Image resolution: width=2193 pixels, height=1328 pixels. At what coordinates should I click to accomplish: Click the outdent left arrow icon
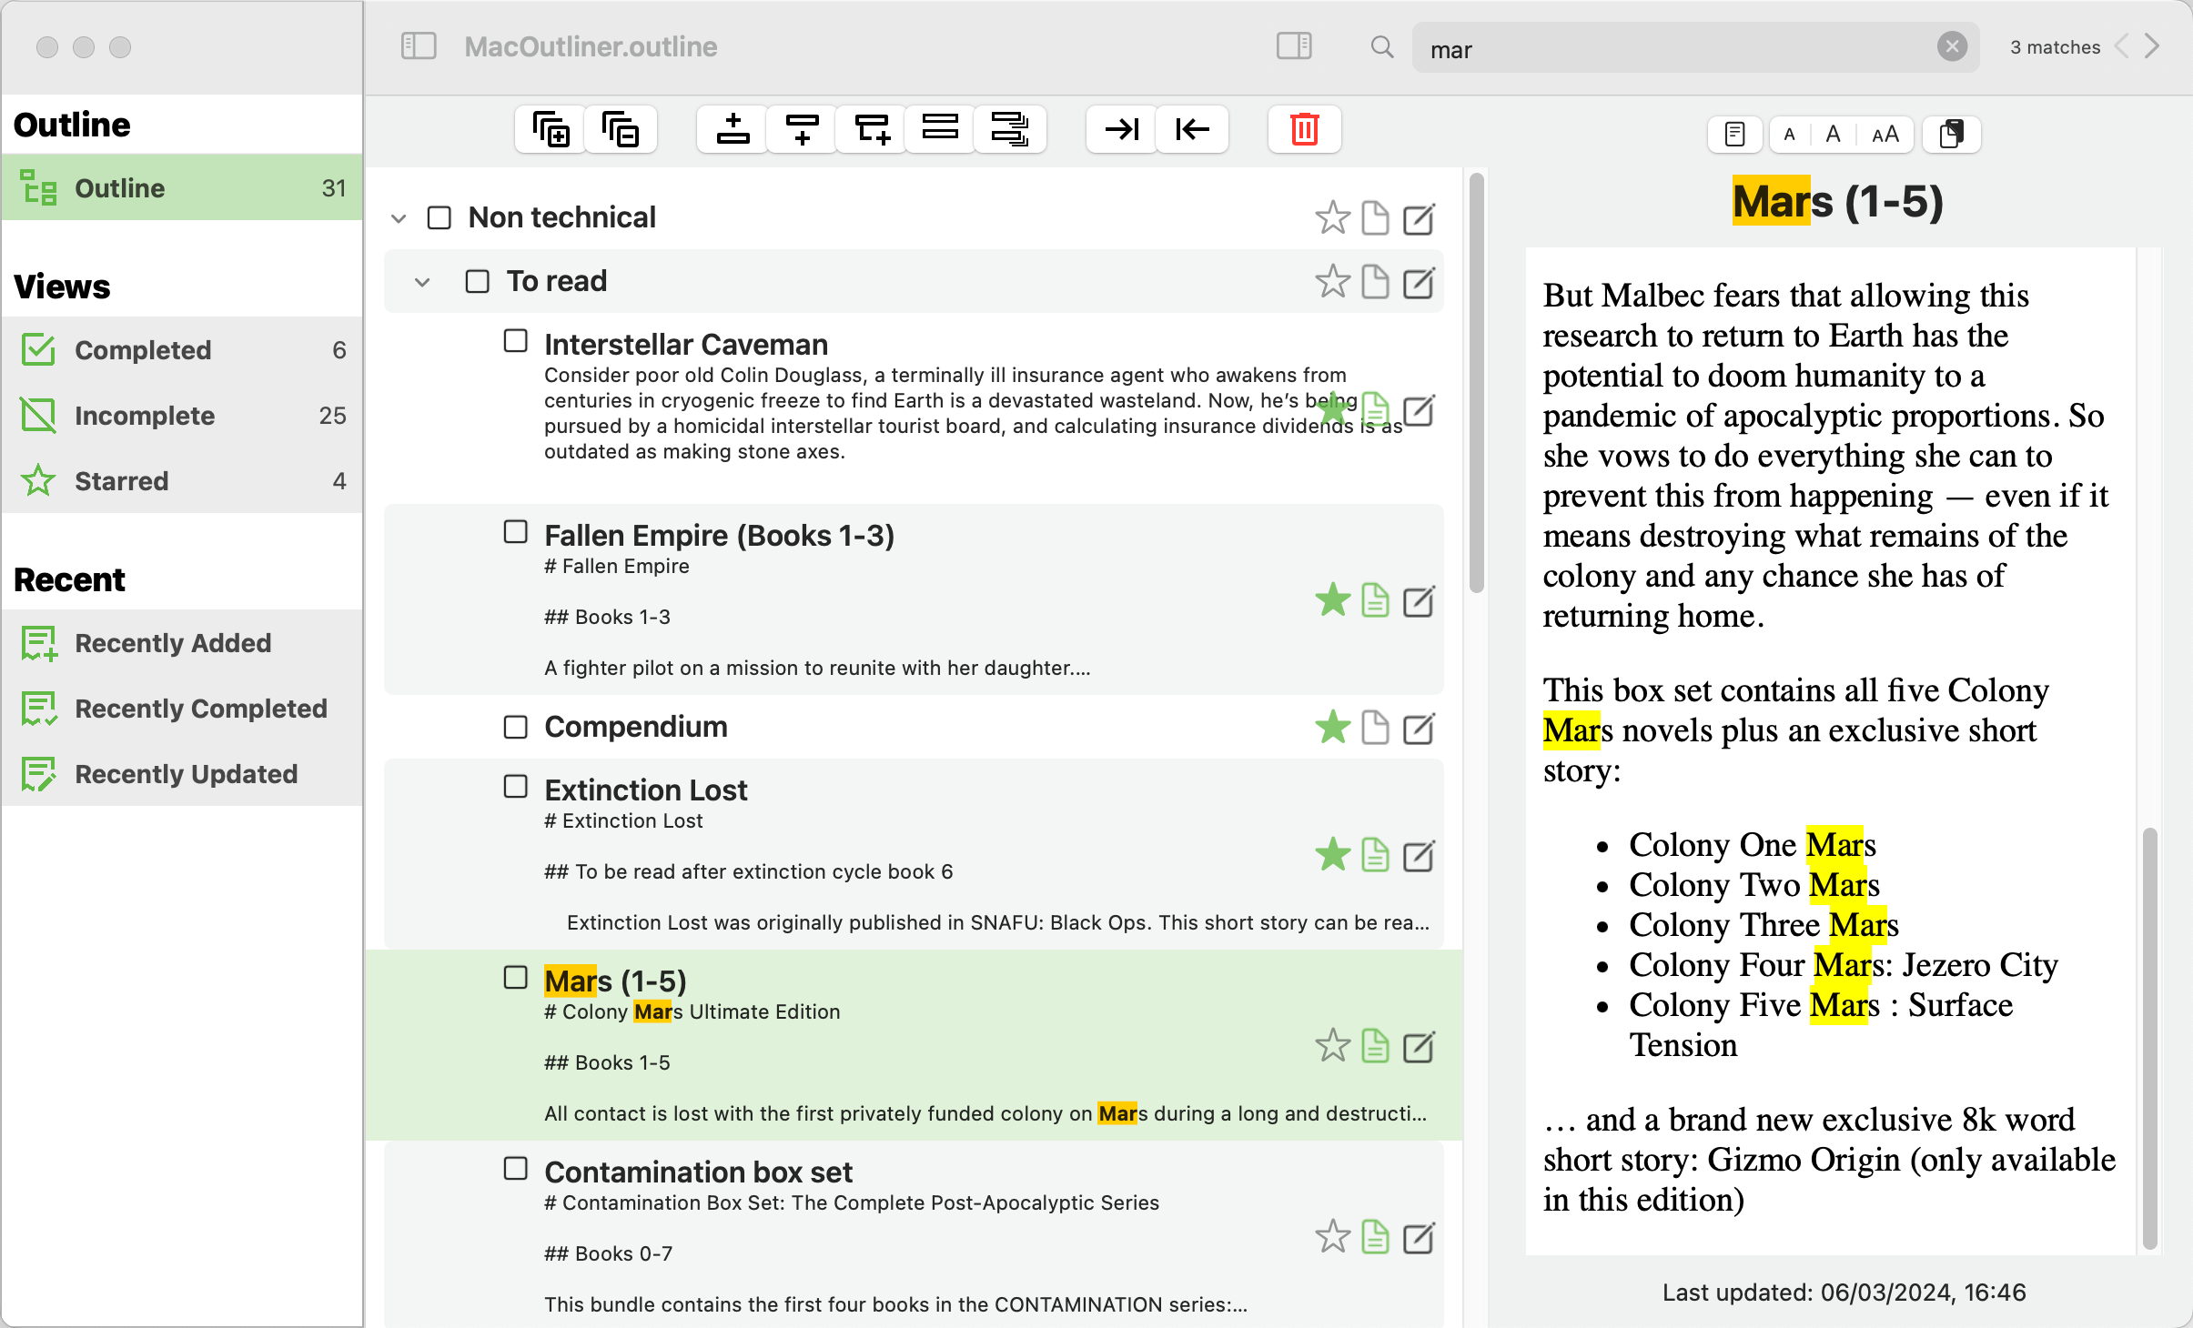(x=1192, y=128)
